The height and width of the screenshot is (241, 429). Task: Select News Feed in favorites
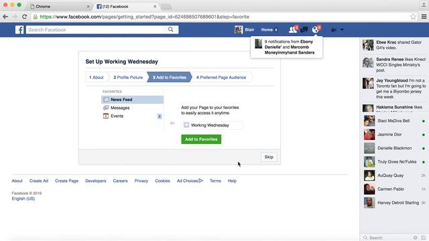(133, 100)
